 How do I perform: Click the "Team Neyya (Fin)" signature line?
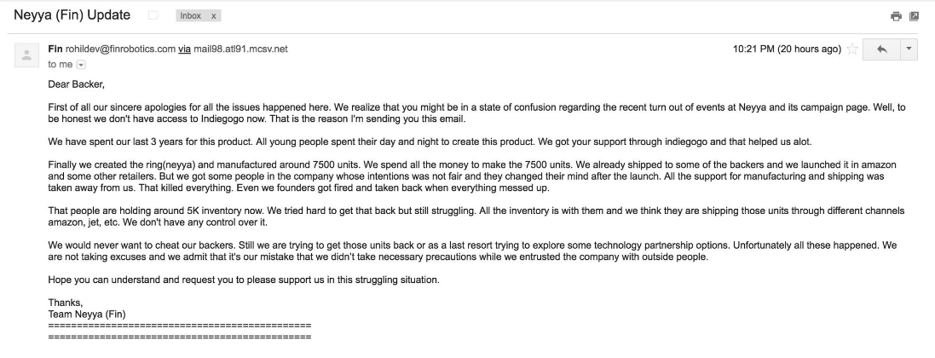point(87,315)
